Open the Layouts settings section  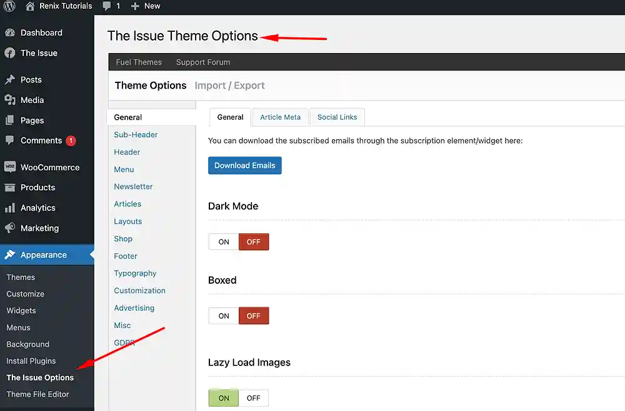pos(128,221)
